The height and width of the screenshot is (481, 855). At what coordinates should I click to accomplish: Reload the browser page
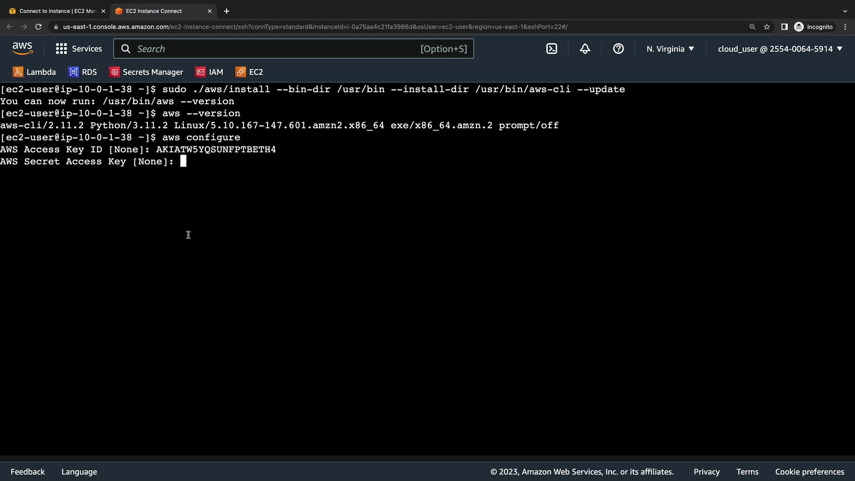38,27
